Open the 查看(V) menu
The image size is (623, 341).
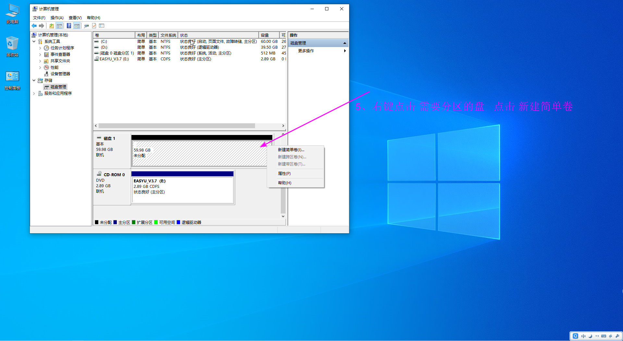[75, 18]
